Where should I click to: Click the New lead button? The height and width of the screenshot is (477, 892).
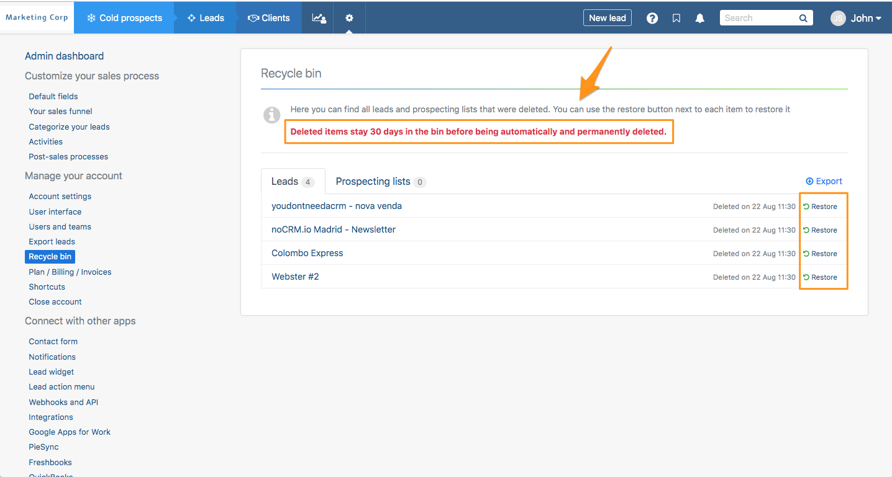click(607, 18)
